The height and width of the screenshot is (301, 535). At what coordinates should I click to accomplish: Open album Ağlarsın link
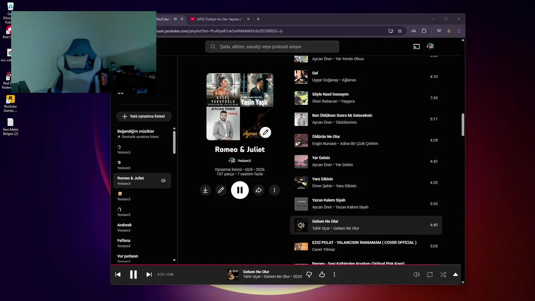pyautogui.click(x=349, y=80)
